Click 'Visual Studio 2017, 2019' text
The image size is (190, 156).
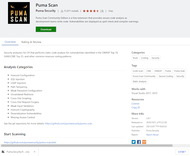144,93
